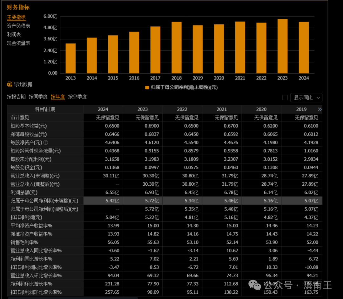Click the chevron on the 显示同比 selector
Viewport: 343px width, 299px height.
pos(319,97)
